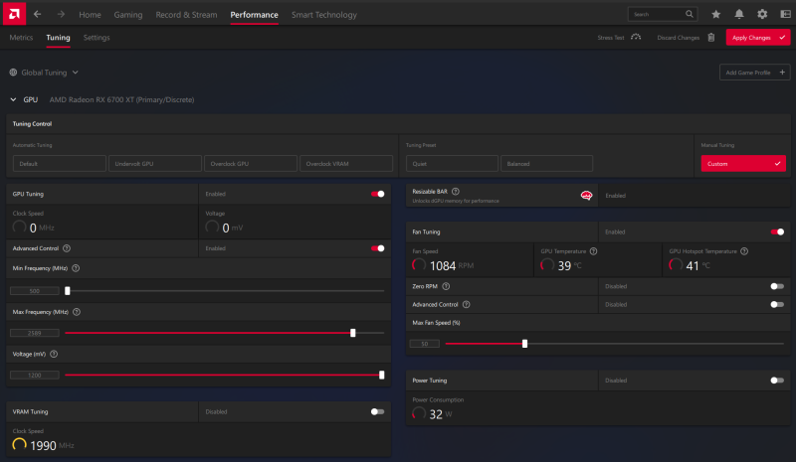Open help for Zero RPM
The width and height of the screenshot is (796, 462).
point(446,286)
